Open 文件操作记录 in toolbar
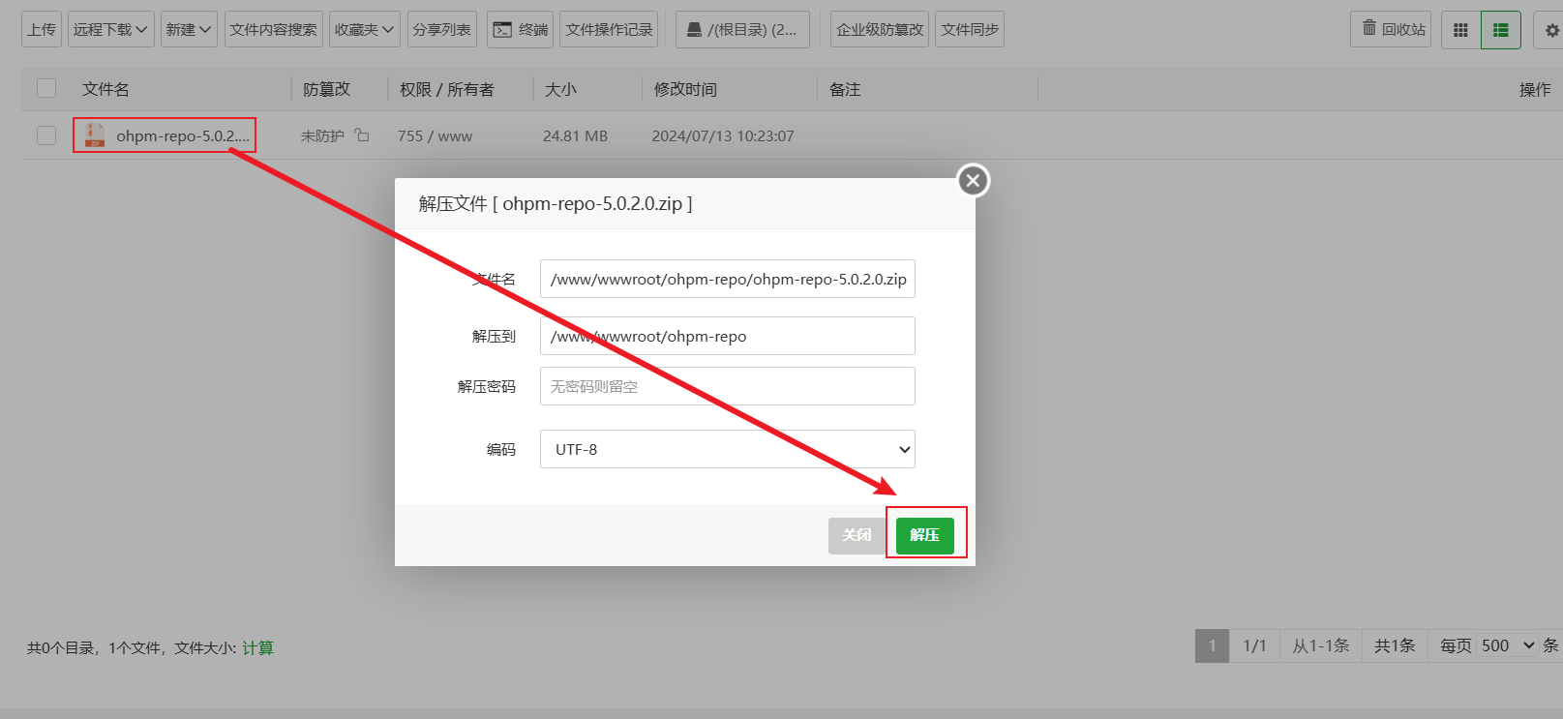Viewport: 1563px width, 719px height. coord(609,30)
